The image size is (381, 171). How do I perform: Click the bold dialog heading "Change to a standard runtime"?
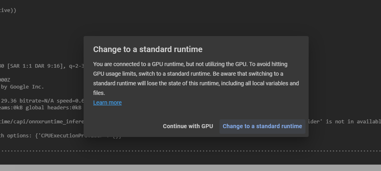pyautogui.click(x=147, y=49)
